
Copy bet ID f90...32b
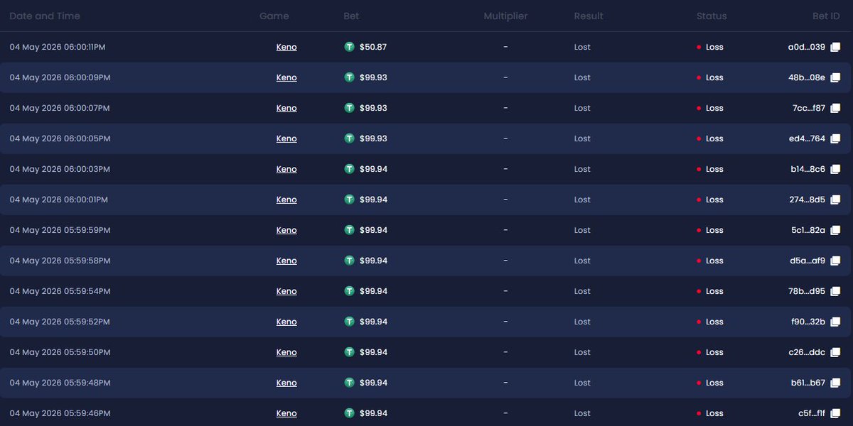point(836,322)
